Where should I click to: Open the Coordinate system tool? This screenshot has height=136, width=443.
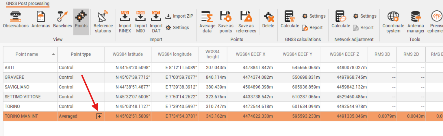pos(393,22)
